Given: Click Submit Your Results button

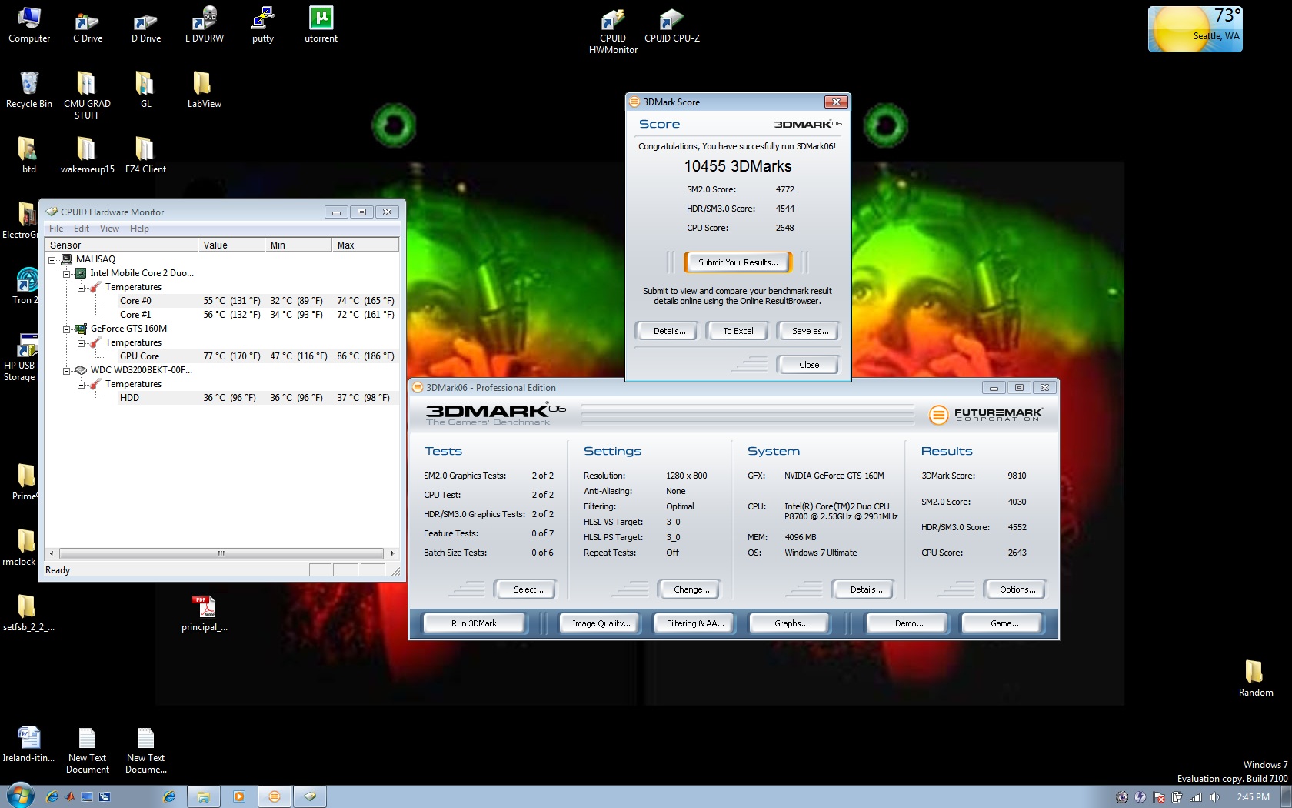Looking at the screenshot, I should [x=738, y=262].
